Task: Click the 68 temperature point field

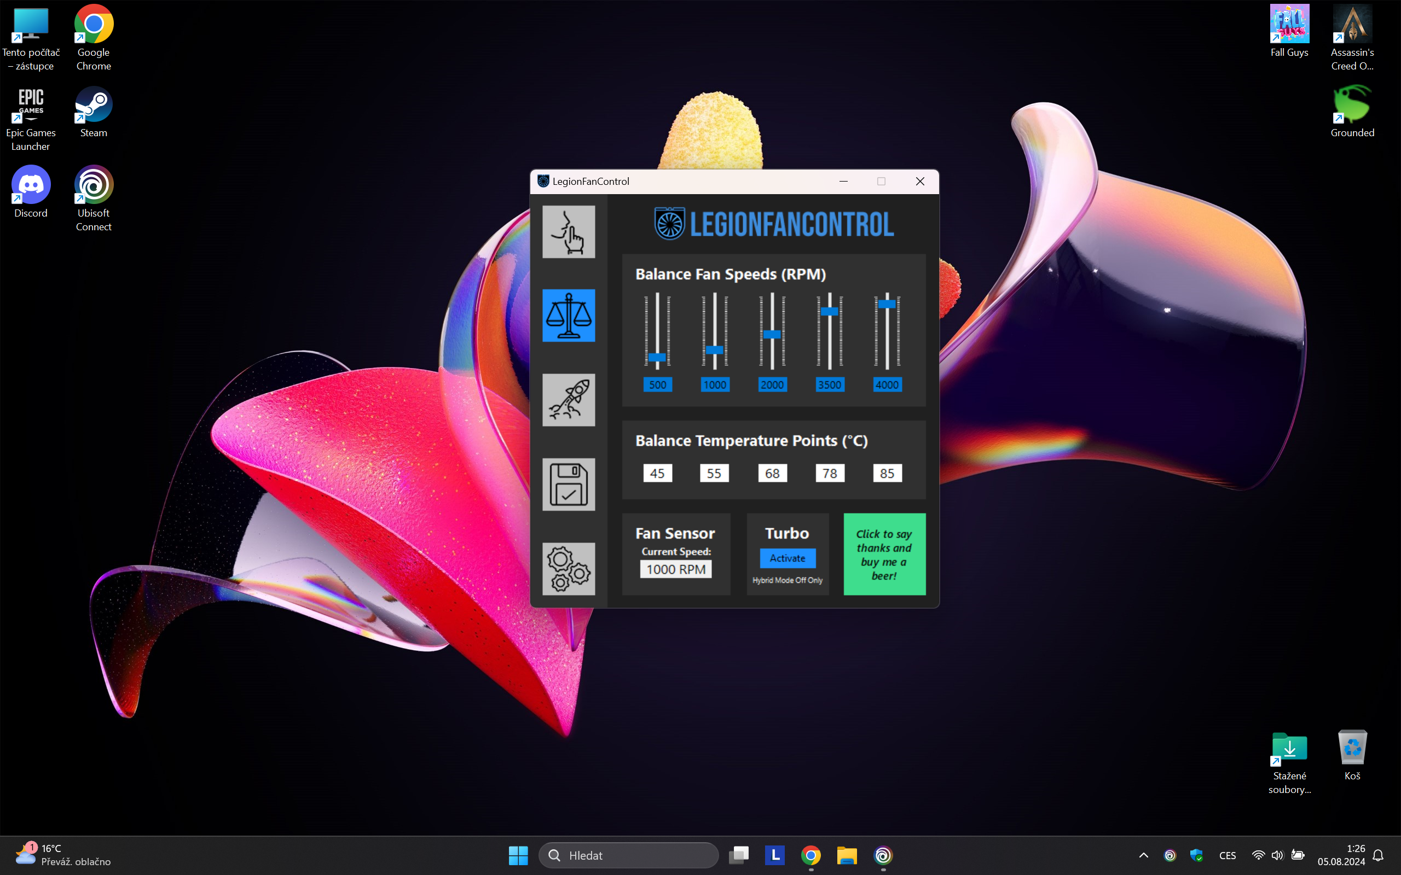Action: point(772,474)
